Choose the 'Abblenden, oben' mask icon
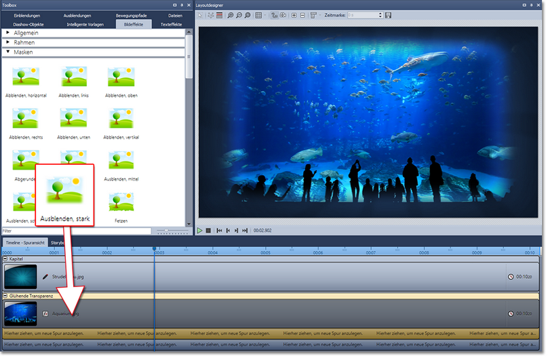 [x=121, y=78]
